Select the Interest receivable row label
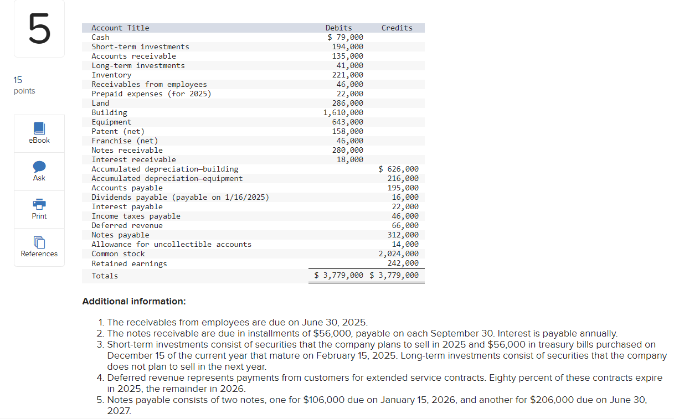The image size is (674, 419). pos(133,159)
